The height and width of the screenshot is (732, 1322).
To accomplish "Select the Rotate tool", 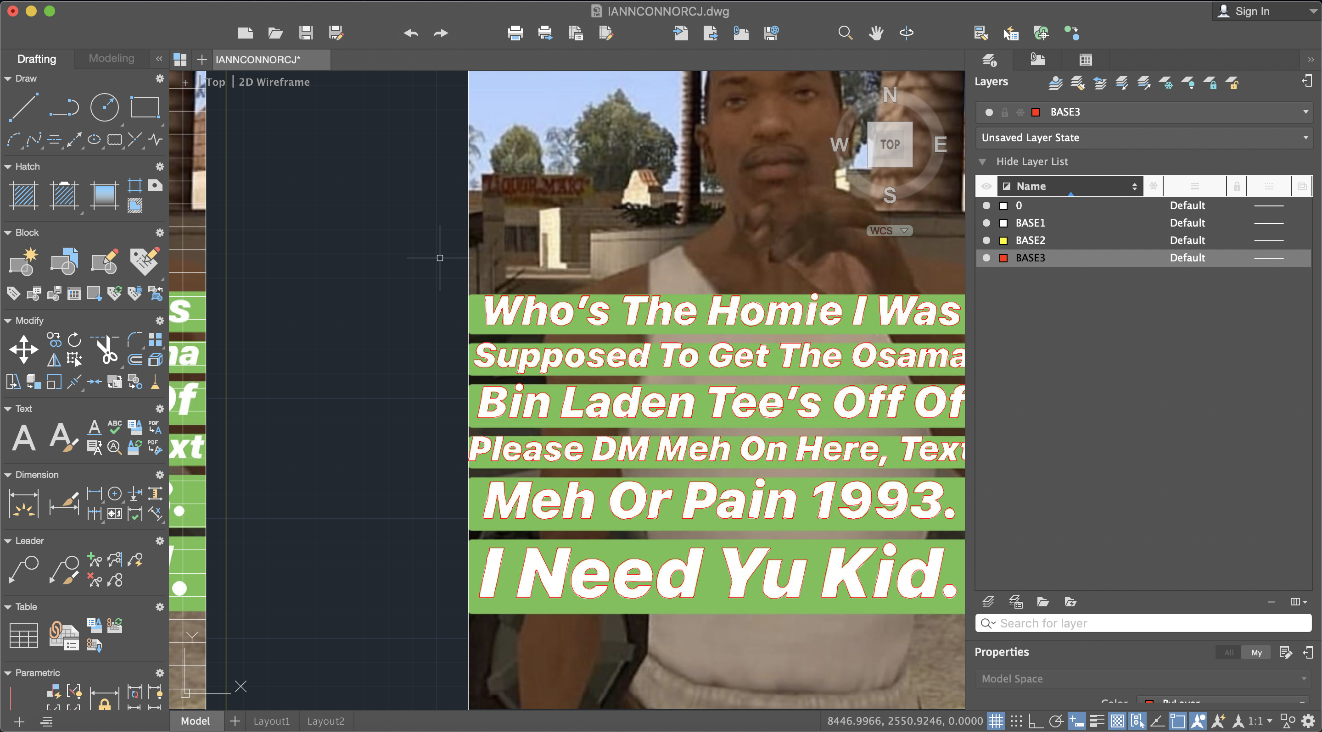I will [x=74, y=339].
